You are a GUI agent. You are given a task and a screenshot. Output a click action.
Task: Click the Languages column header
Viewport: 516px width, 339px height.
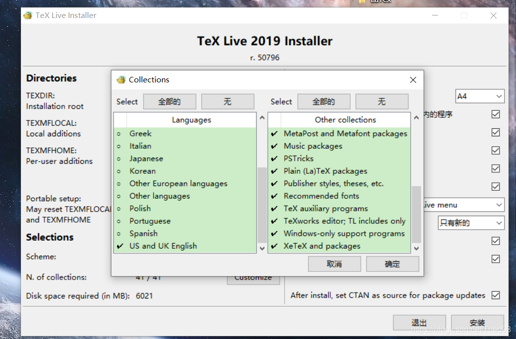(x=191, y=120)
